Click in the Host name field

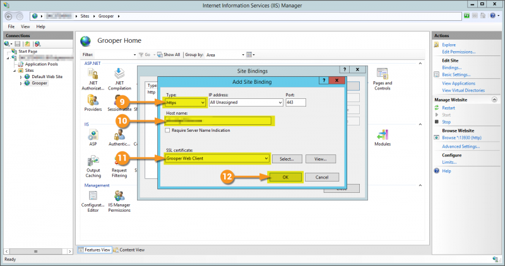218,121
